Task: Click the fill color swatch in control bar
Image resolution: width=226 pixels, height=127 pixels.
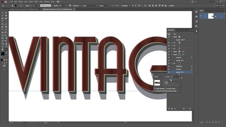Action: coord(16,6)
